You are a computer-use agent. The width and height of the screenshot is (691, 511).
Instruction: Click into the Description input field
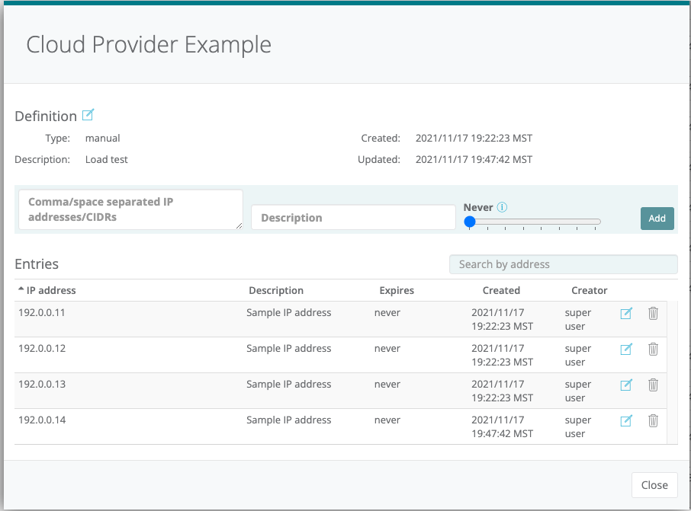(x=353, y=218)
